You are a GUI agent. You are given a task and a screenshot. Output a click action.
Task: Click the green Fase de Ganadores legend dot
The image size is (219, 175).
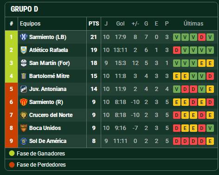point(12,153)
